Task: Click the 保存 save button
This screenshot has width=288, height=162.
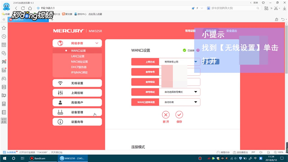Action: coord(179,117)
